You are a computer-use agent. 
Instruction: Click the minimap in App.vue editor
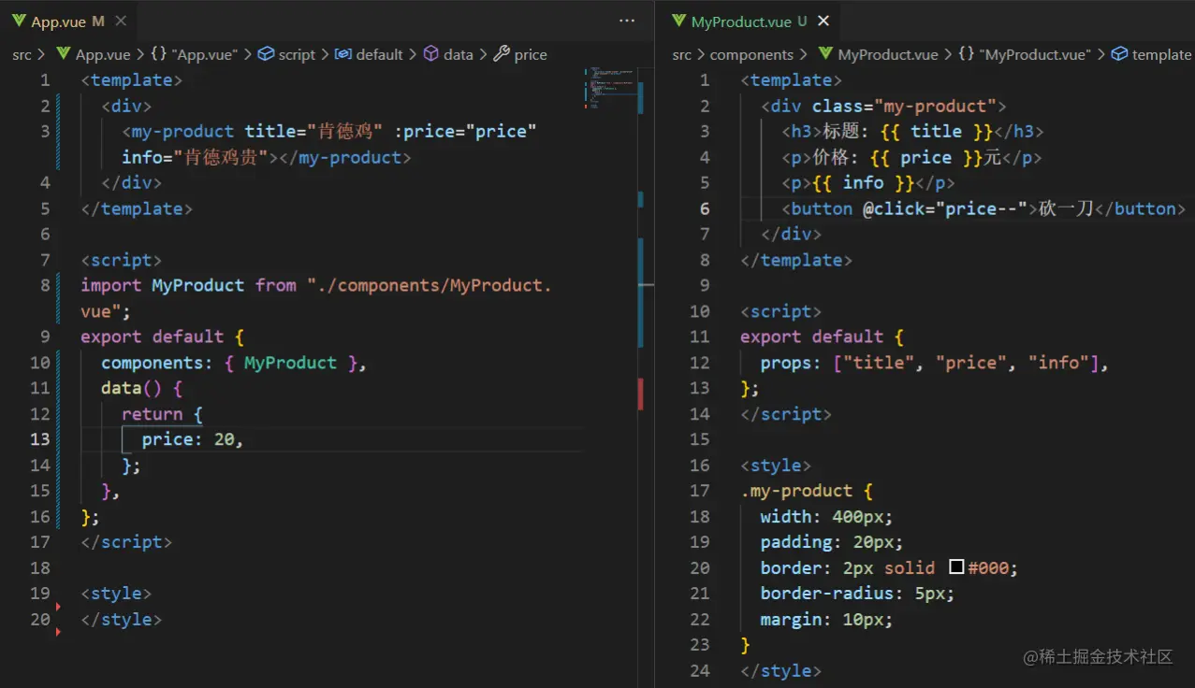609,87
